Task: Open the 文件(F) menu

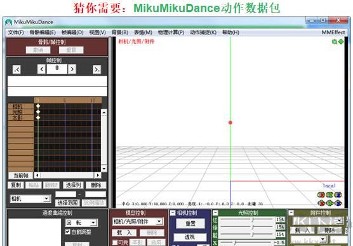Action: (16, 32)
